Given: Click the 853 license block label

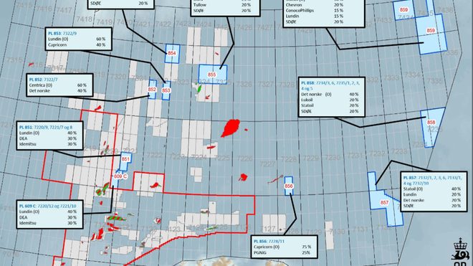Looking at the screenshot, I should (166, 90).
